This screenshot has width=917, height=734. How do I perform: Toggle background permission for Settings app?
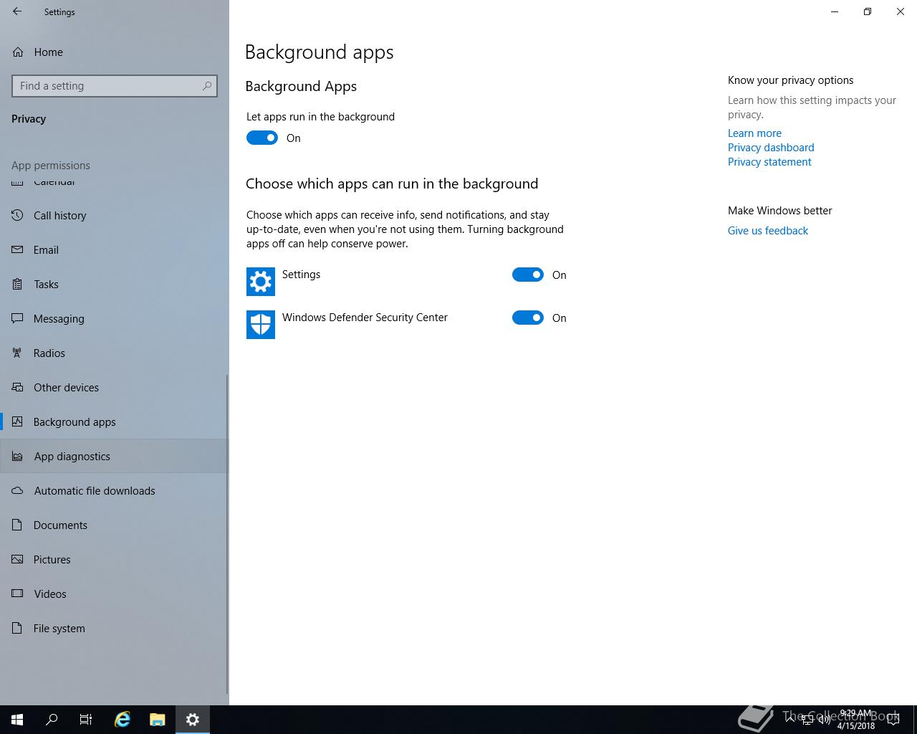pos(528,275)
